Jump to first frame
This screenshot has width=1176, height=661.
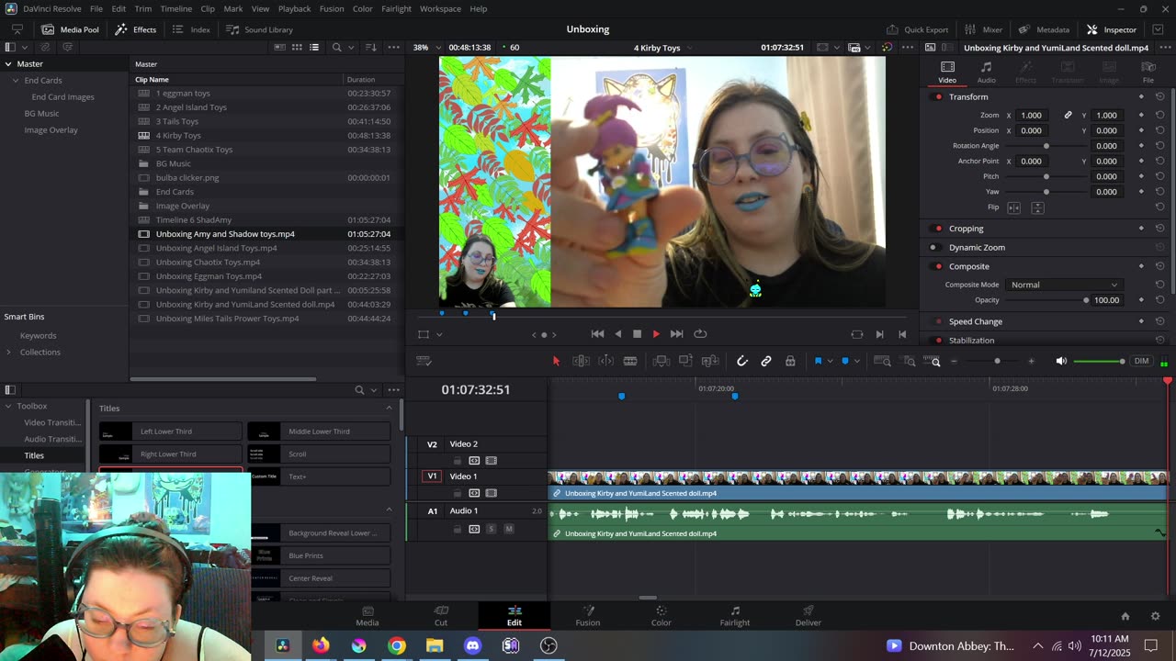tap(597, 334)
